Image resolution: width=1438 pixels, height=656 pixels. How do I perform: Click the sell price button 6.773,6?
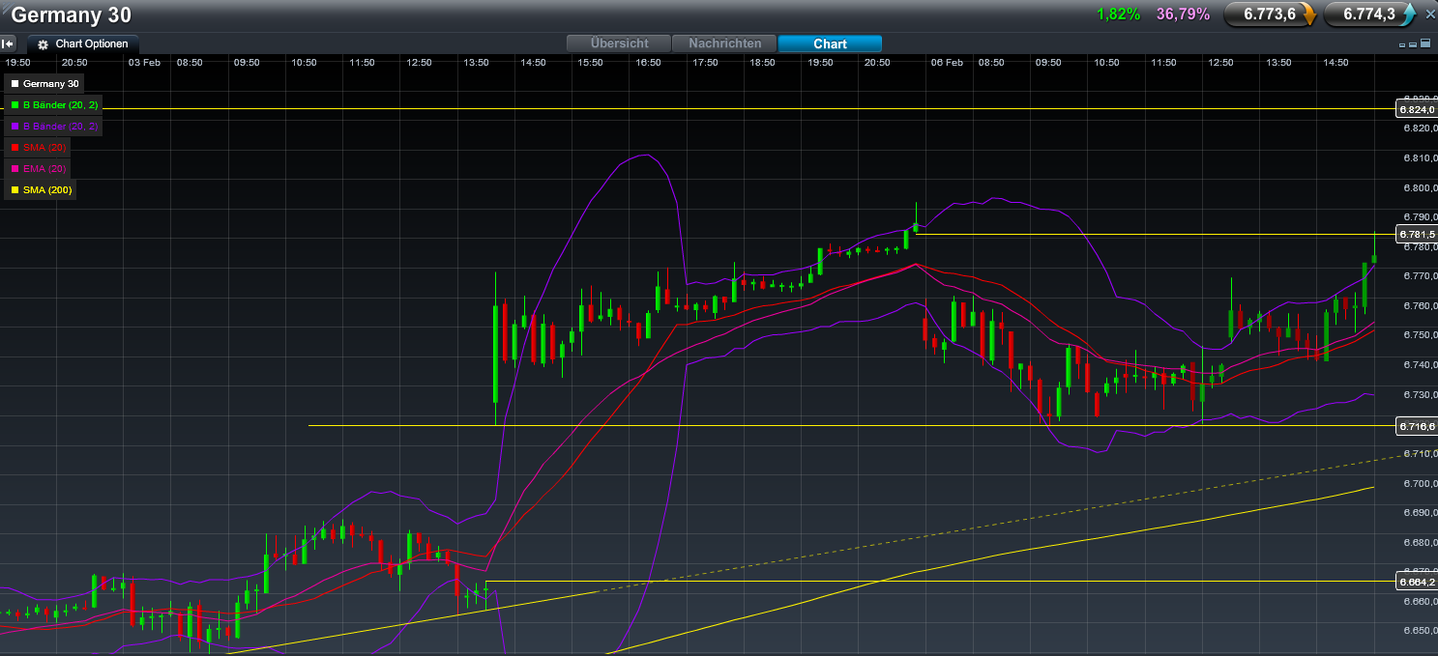1270,14
